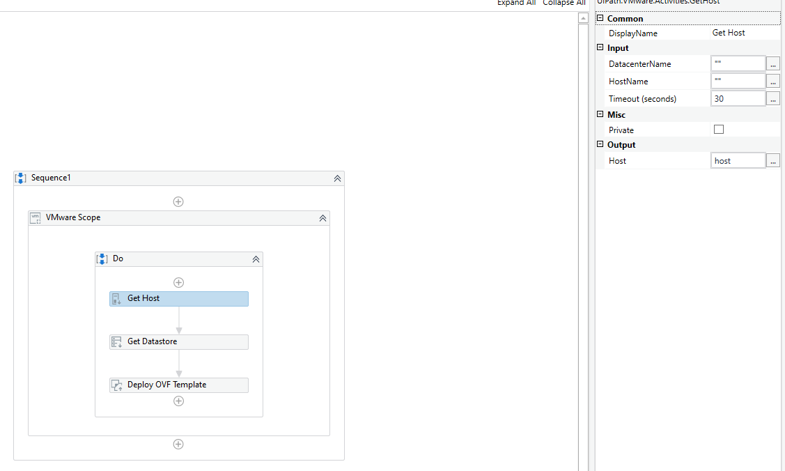Click the designer scrollbar up arrow
This screenshot has height=471, width=785.
(583, 18)
